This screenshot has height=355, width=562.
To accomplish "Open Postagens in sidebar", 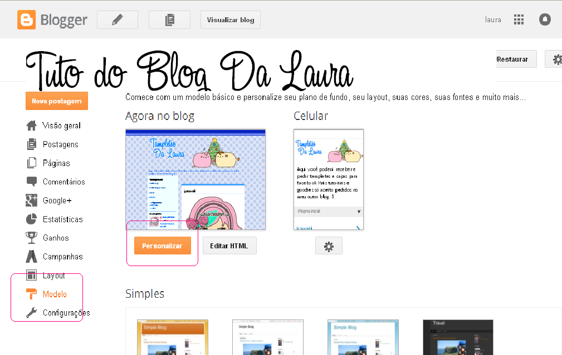I will pos(60,144).
